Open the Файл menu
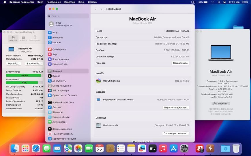The height and width of the screenshot is (156, 251). (x=40, y=2)
